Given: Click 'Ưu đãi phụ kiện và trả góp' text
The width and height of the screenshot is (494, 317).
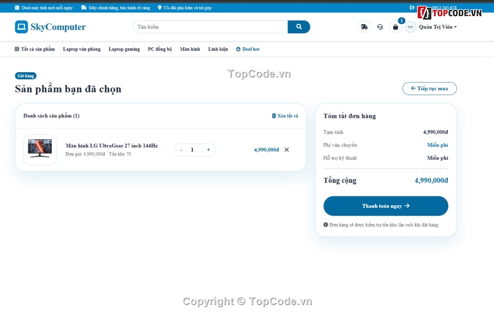Looking at the screenshot, I should (187, 8).
